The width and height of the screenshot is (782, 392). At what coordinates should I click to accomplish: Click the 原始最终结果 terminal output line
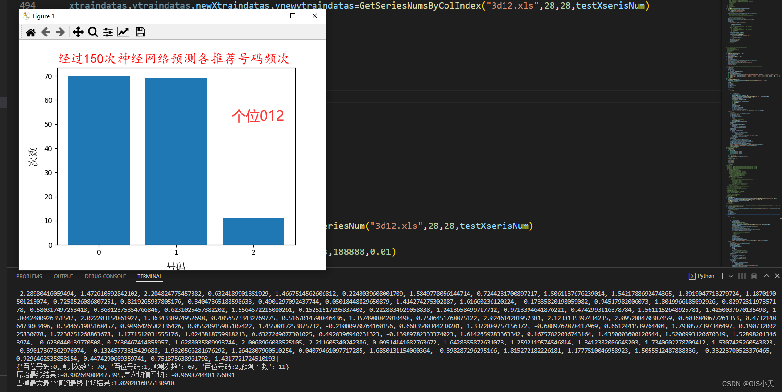(x=125, y=375)
